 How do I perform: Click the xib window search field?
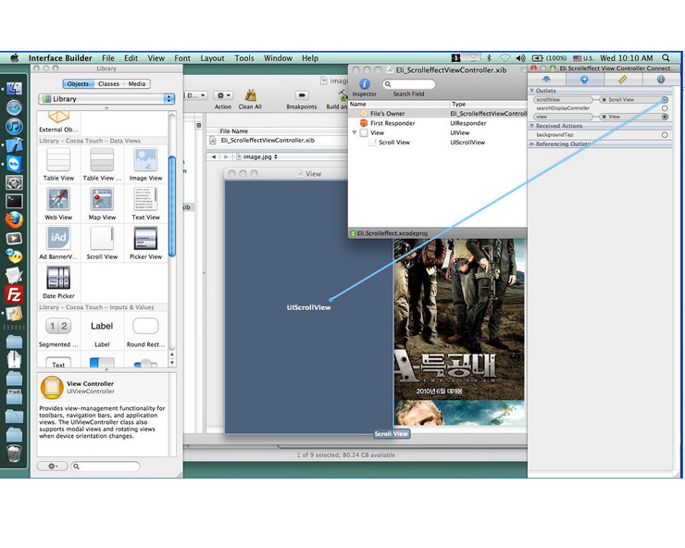(408, 84)
